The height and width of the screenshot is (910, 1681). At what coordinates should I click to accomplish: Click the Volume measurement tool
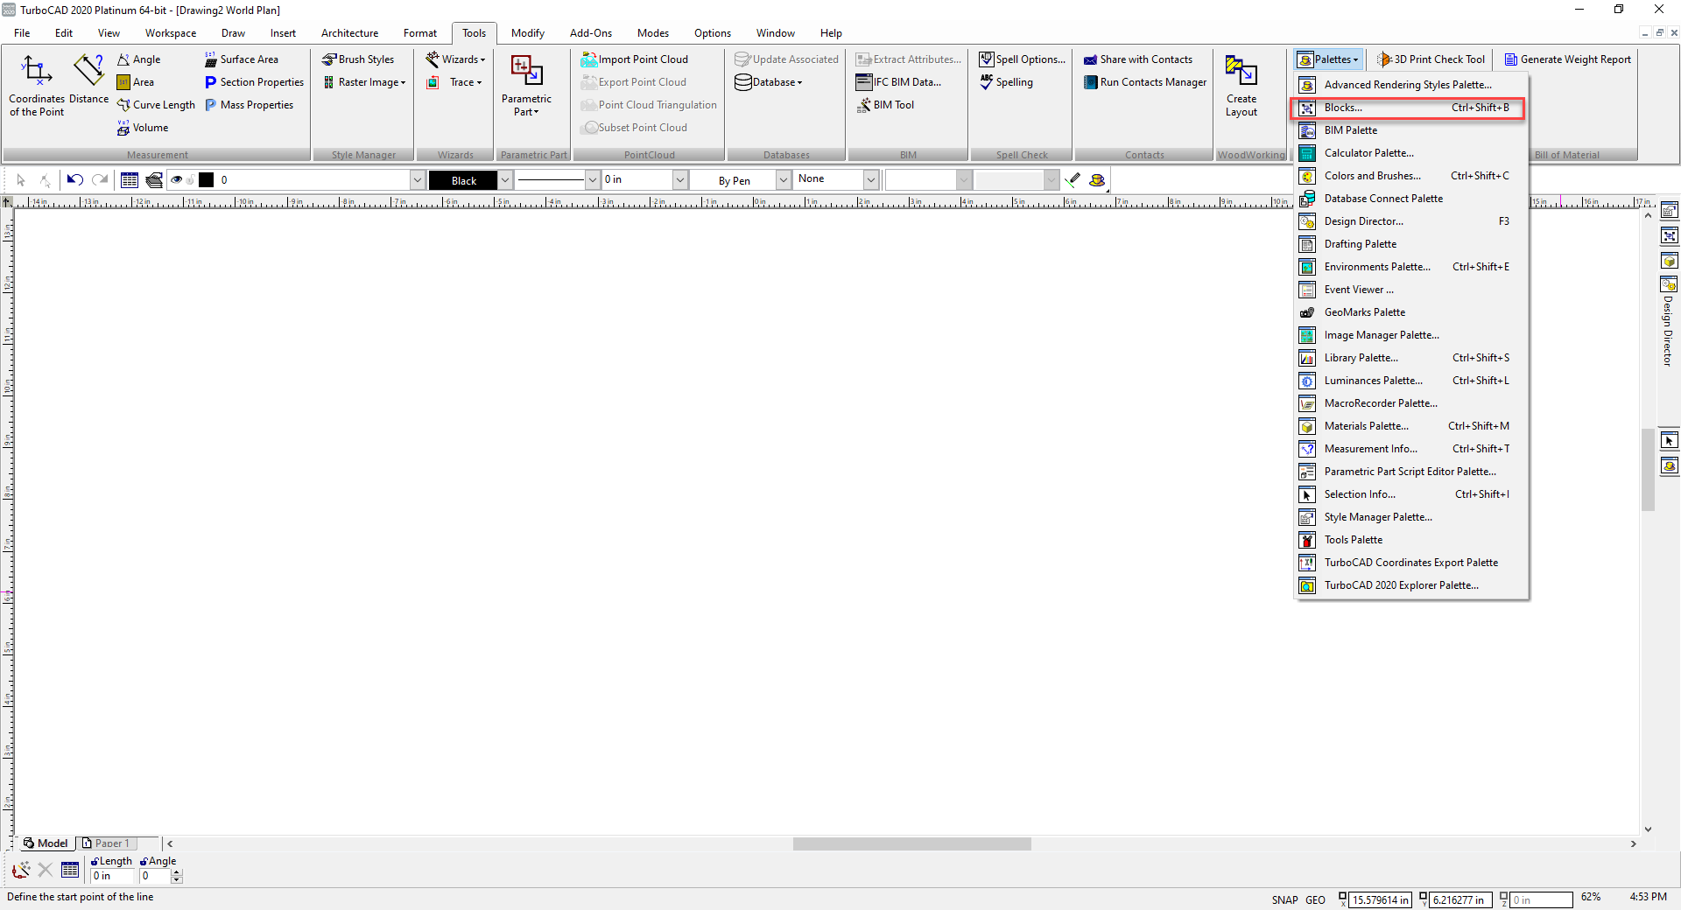143,128
